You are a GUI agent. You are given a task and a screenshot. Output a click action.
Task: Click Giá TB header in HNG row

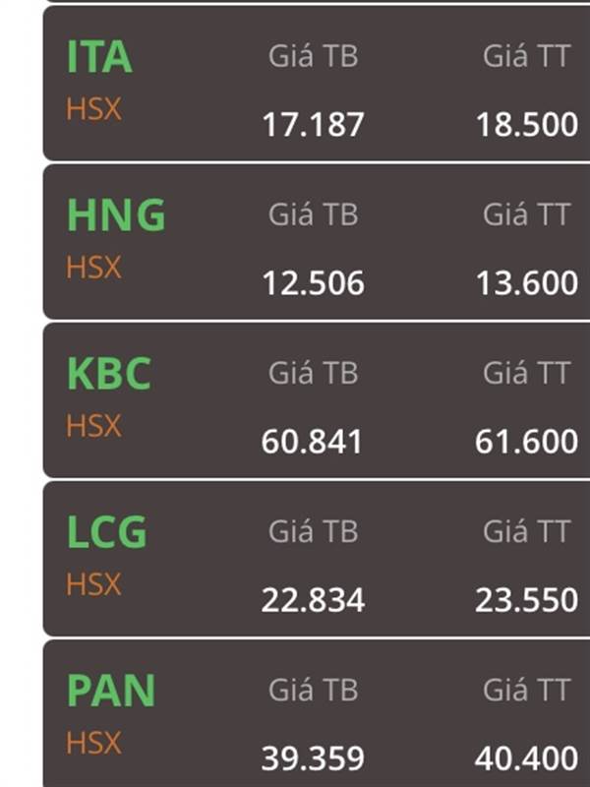[x=313, y=214]
